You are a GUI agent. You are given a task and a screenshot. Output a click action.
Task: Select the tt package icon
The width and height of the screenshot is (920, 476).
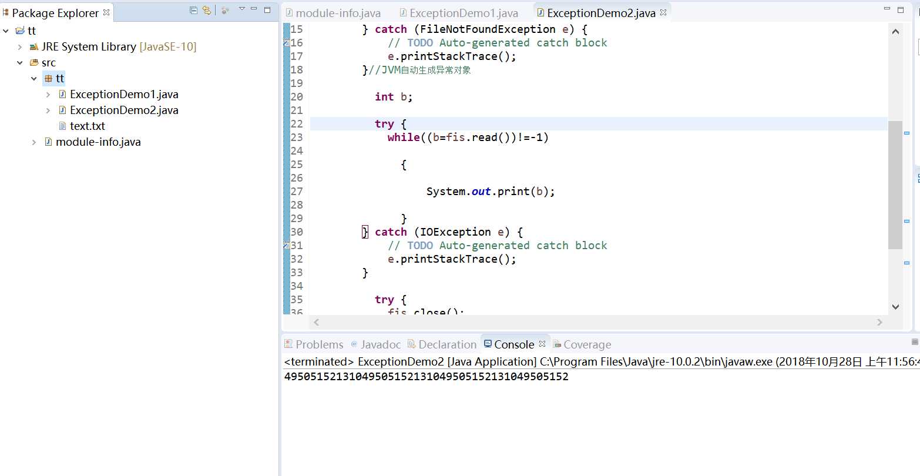[48, 78]
